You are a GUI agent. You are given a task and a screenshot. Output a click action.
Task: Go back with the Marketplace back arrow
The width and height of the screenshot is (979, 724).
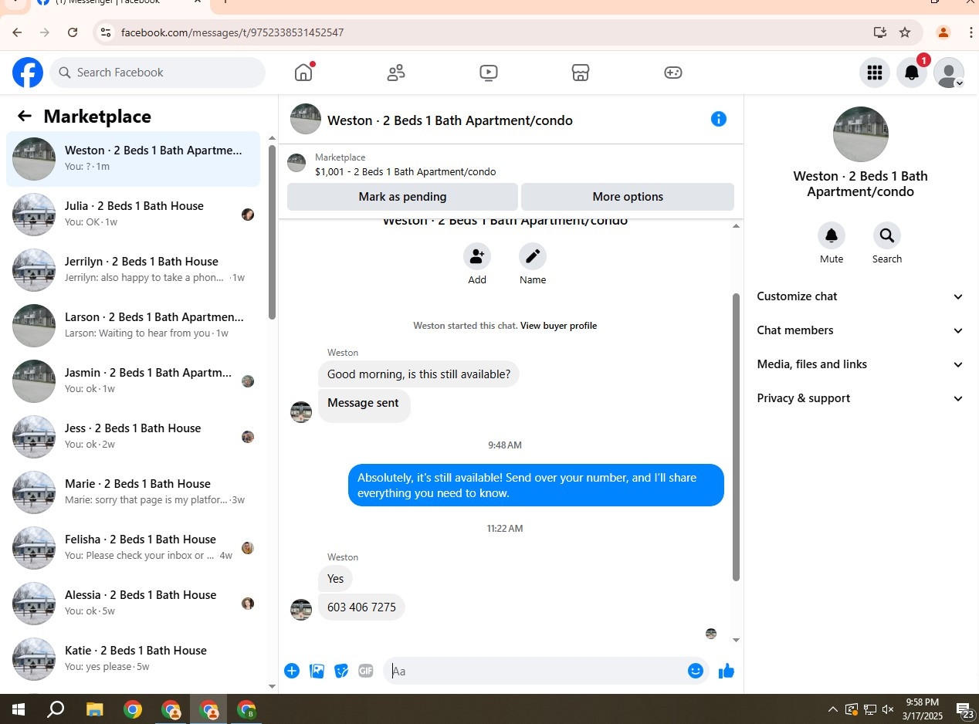coord(25,117)
